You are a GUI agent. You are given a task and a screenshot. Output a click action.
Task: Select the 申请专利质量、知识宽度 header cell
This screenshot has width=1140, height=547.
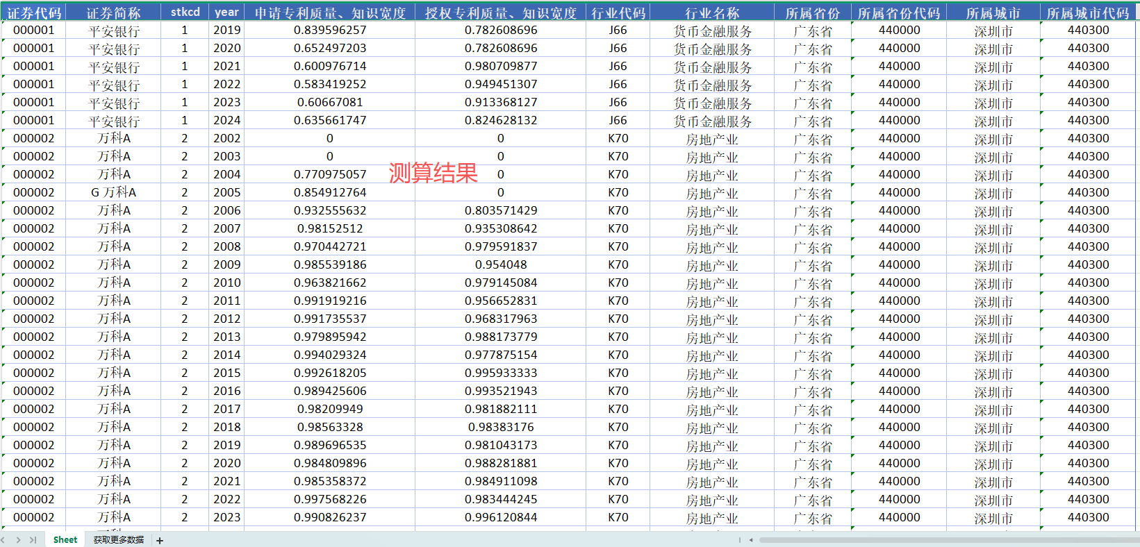[330, 12]
